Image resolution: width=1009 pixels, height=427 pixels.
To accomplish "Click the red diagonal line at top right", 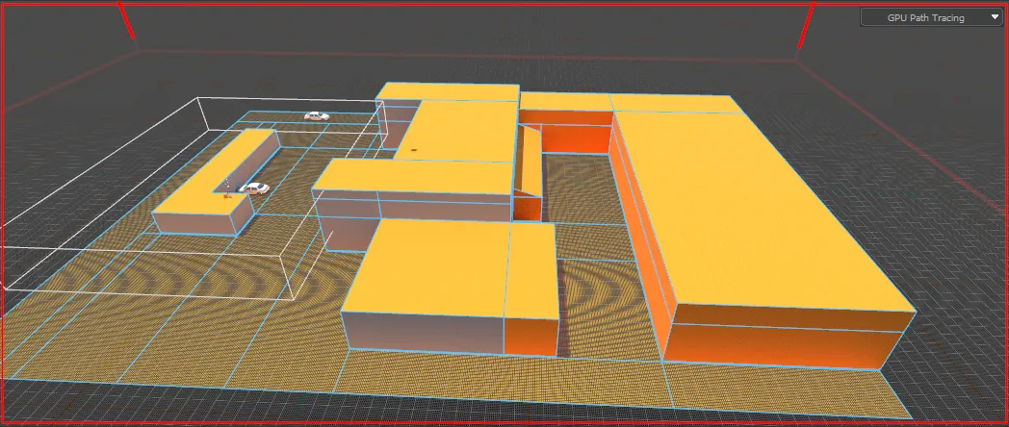I will point(806,24).
